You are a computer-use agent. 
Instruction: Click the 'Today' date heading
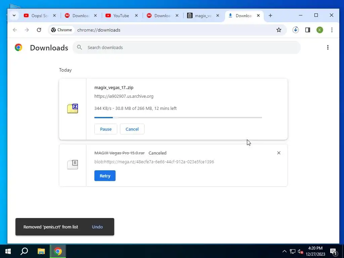[x=66, y=70]
